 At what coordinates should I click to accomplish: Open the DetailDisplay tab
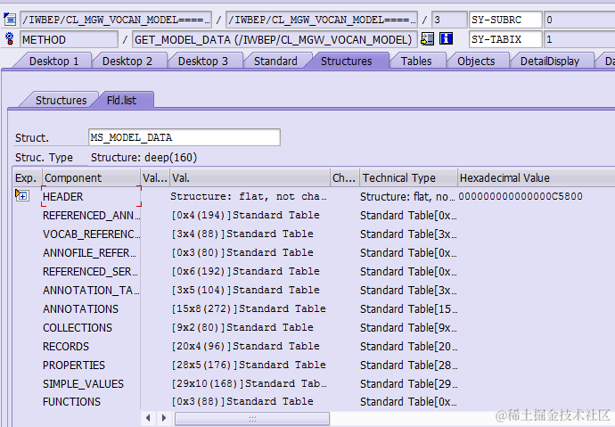pos(550,62)
